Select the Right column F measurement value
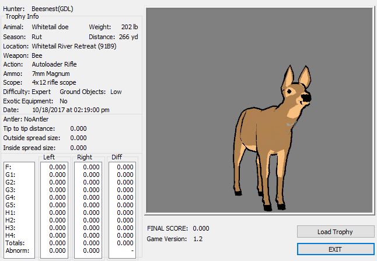 click(91, 166)
